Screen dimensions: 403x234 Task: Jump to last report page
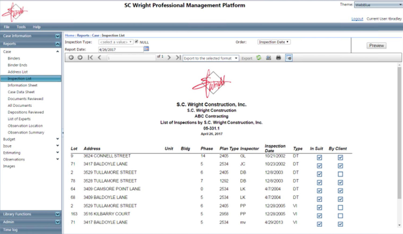tap(178, 57)
